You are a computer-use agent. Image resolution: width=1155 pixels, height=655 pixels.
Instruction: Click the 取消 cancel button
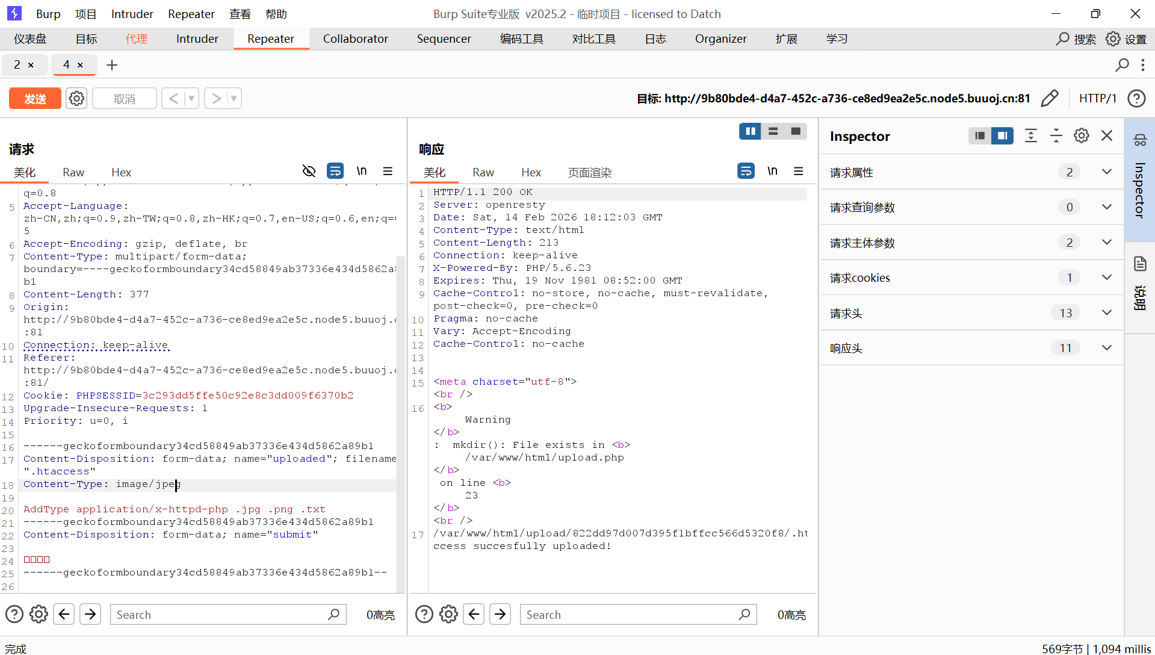point(125,98)
